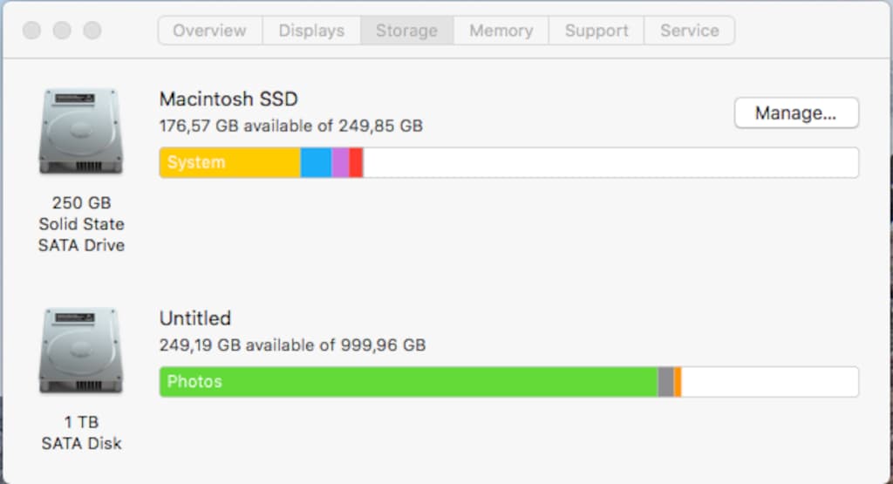Click the green Photos storage segment
This screenshot has width=893, height=484.
(409, 381)
